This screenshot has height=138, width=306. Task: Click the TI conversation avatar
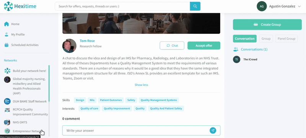click(x=236, y=59)
